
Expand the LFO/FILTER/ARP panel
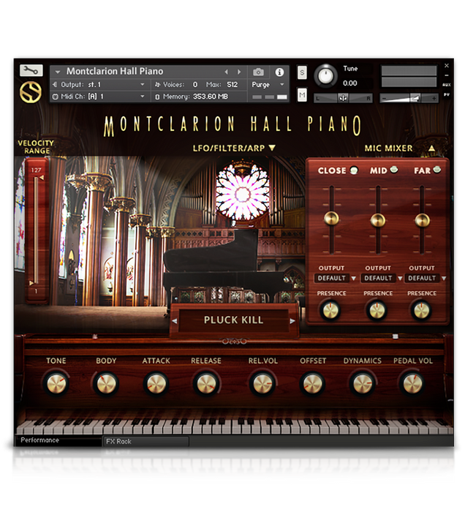coord(272,148)
